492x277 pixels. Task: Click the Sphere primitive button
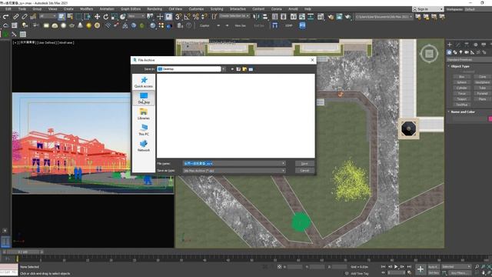[461, 82]
